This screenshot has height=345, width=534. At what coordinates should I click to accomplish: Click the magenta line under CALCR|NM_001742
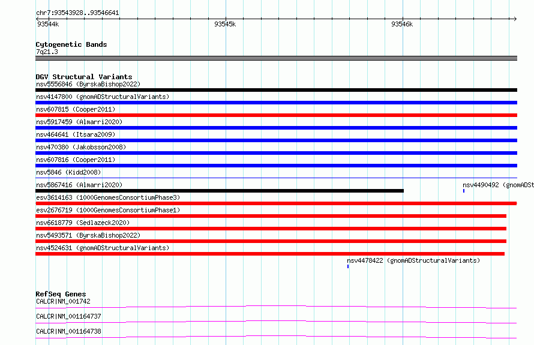tap(276, 307)
